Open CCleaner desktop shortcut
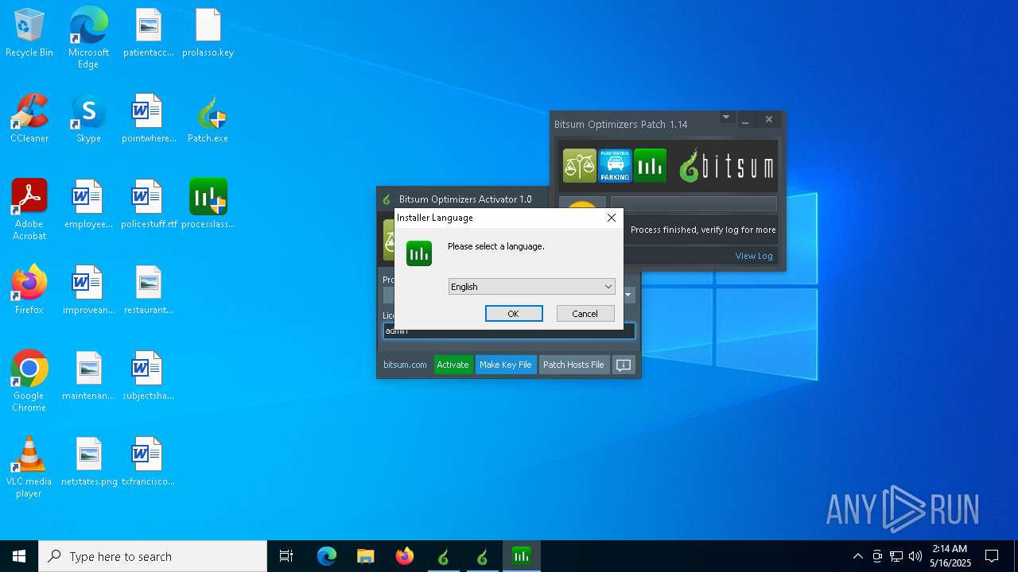The image size is (1018, 572). click(x=29, y=118)
